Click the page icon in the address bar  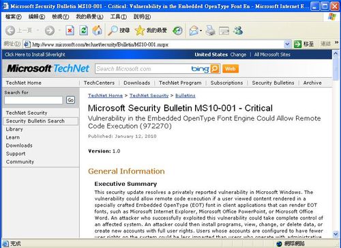[x=27, y=44]
